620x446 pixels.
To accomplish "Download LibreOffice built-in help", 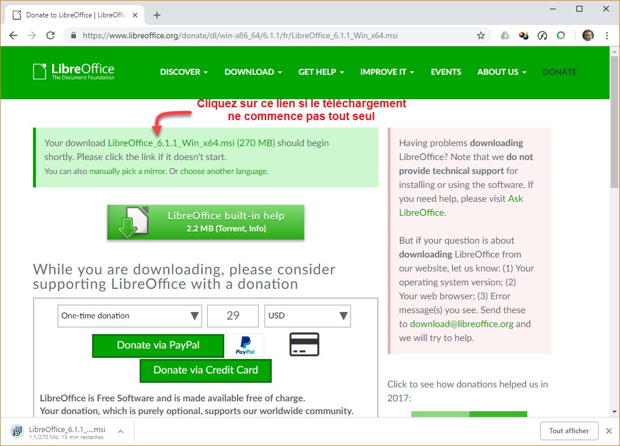I will coord(206,222).
